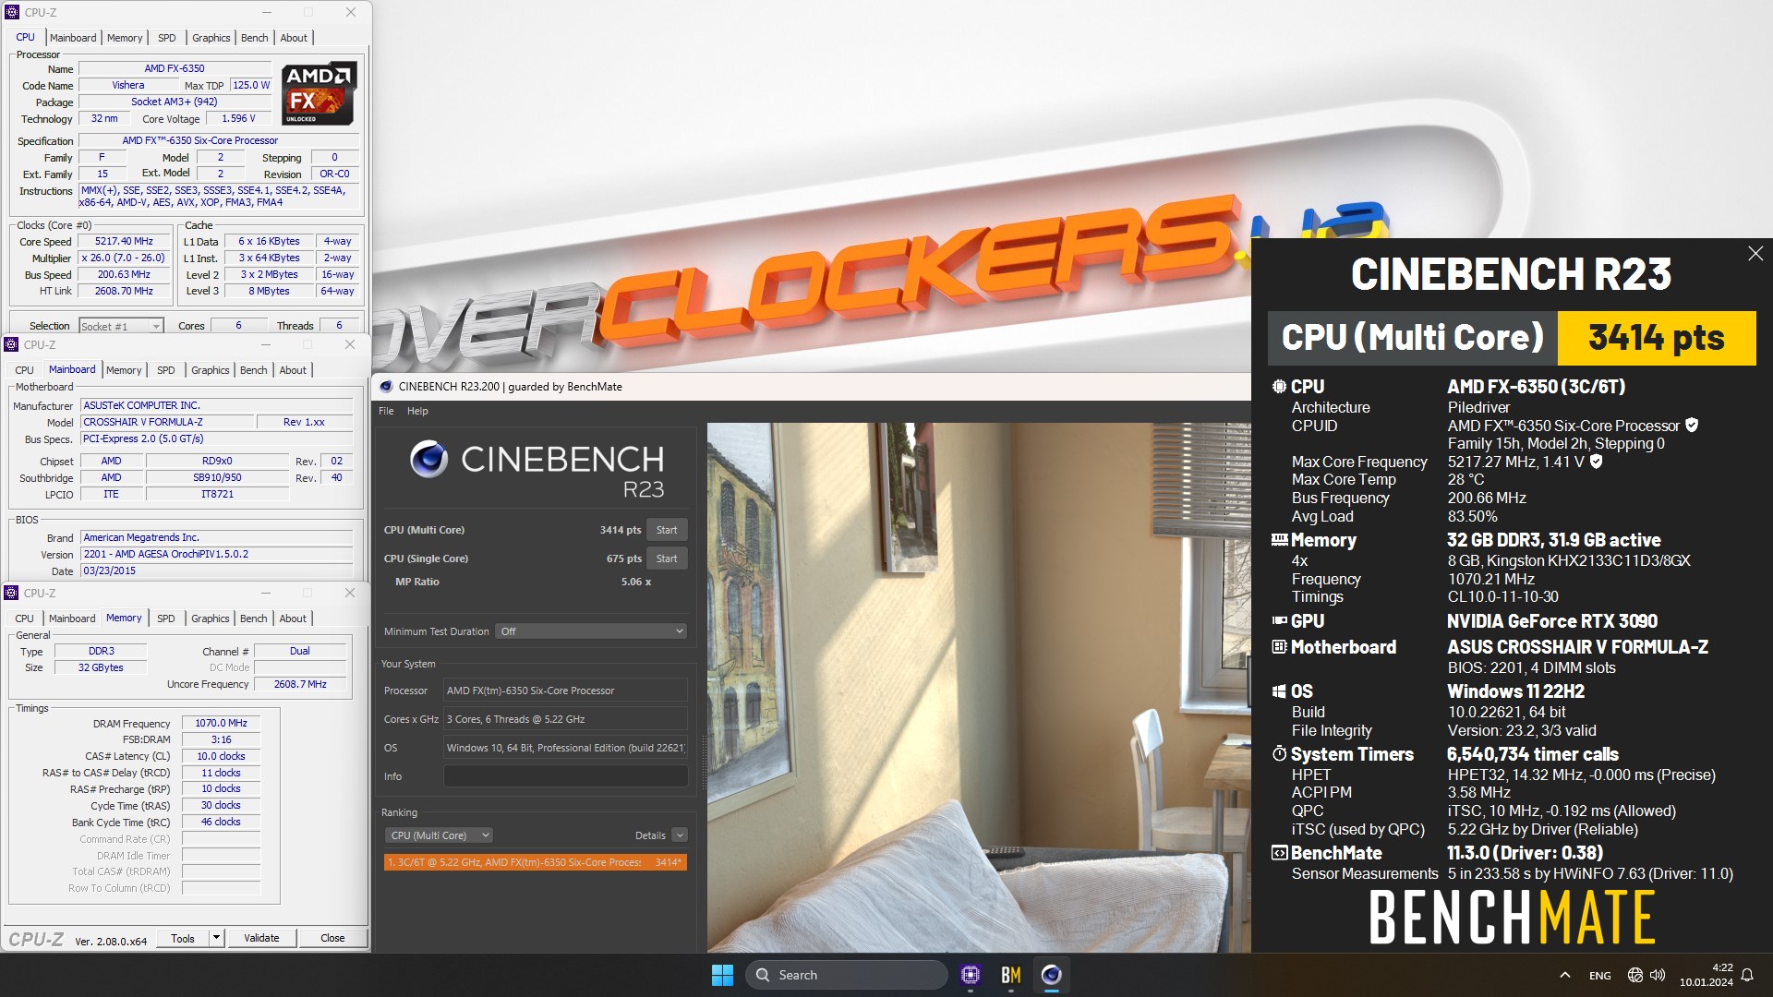
Task: Click the Validate button in CPU-Z
Action: [x=261, y=938]
